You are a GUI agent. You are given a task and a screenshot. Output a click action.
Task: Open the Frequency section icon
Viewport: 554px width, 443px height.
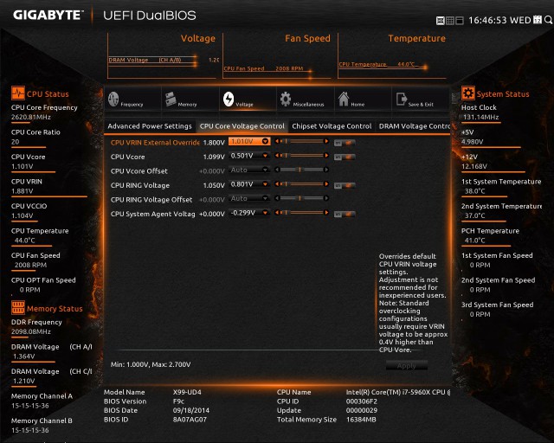pyautogui.click(x=113, y=100)
